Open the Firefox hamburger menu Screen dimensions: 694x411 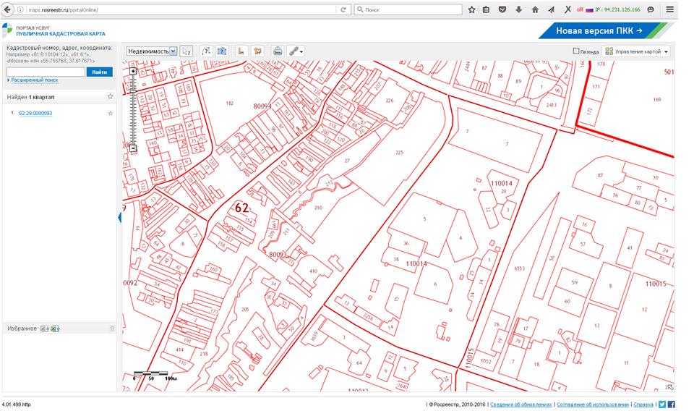pyautogui.click(x=670, y=10)
